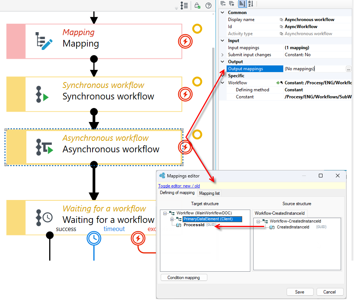354x302 pixels.
Task: Select the Workflow-CreatedInstanceId source structure tab
Action: pos(280,213)
